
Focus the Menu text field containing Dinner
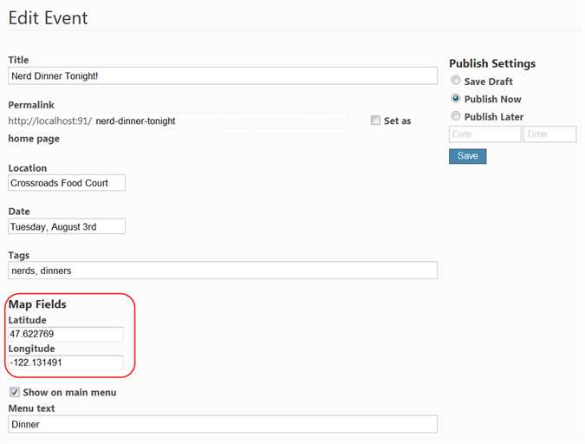click(223, 424)
